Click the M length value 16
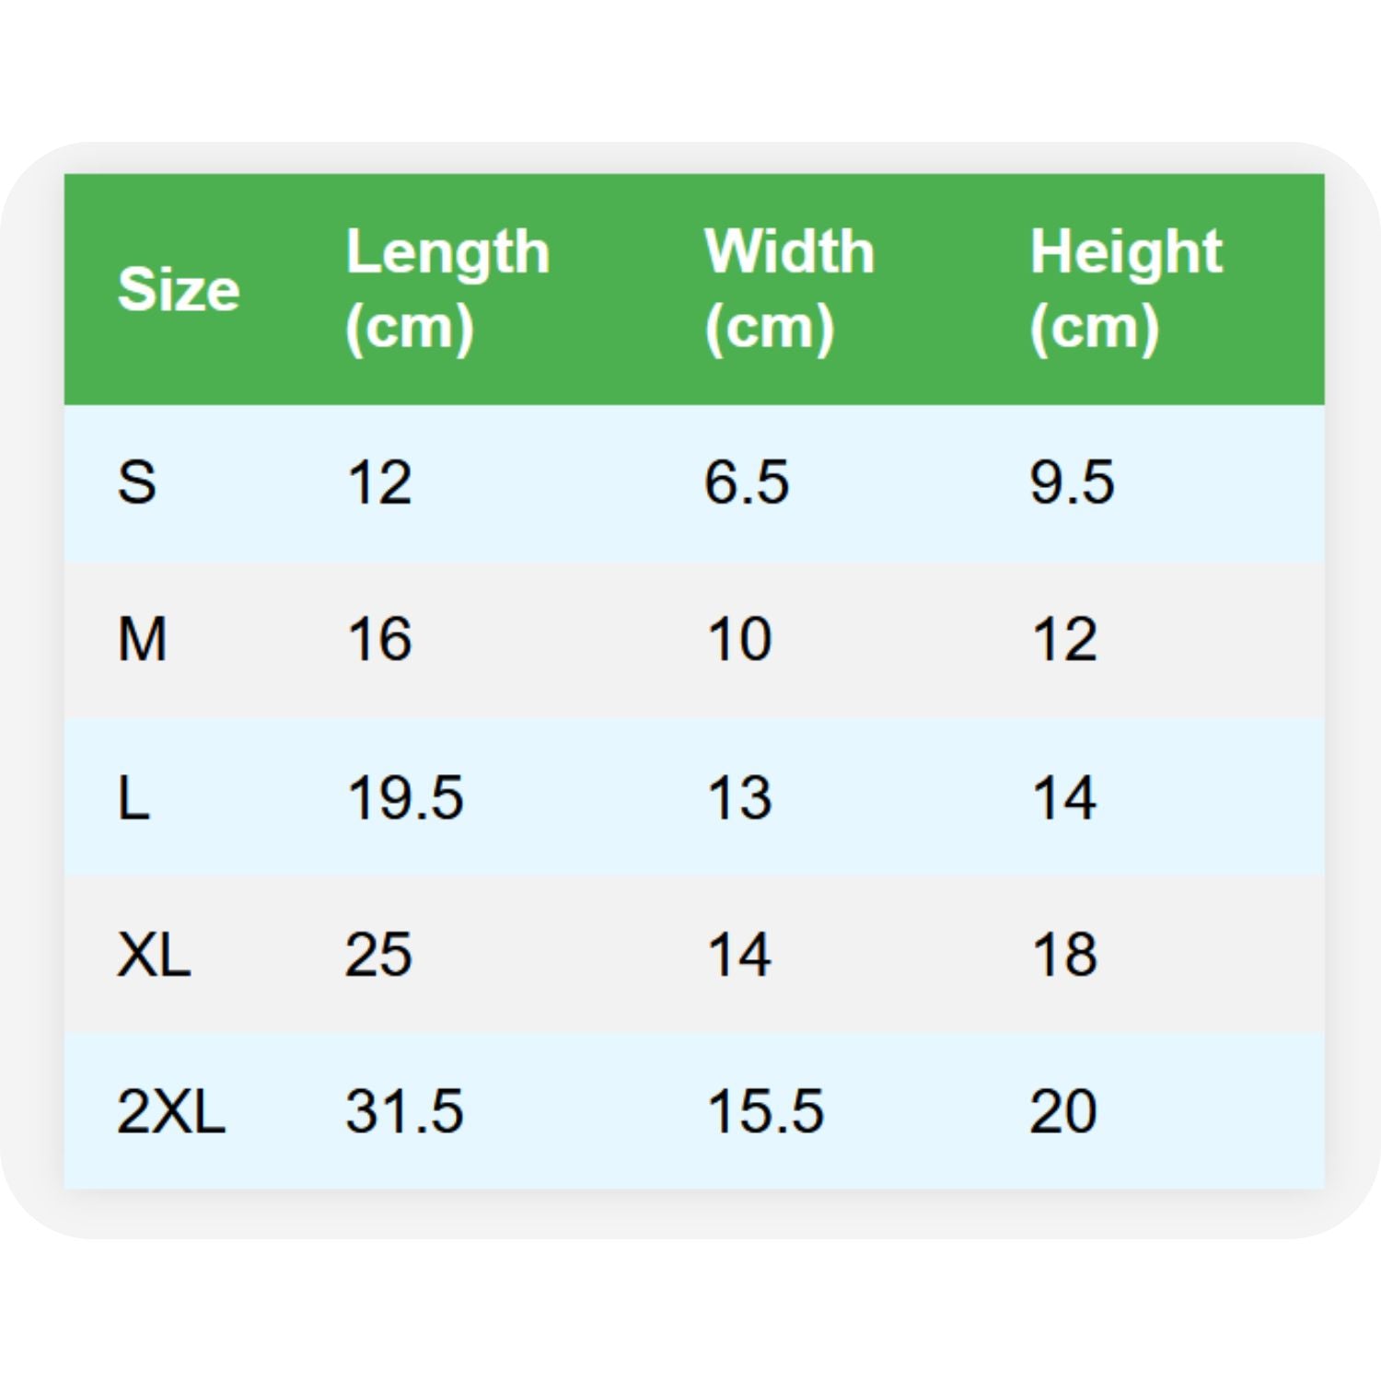 (x=378, y=640)
